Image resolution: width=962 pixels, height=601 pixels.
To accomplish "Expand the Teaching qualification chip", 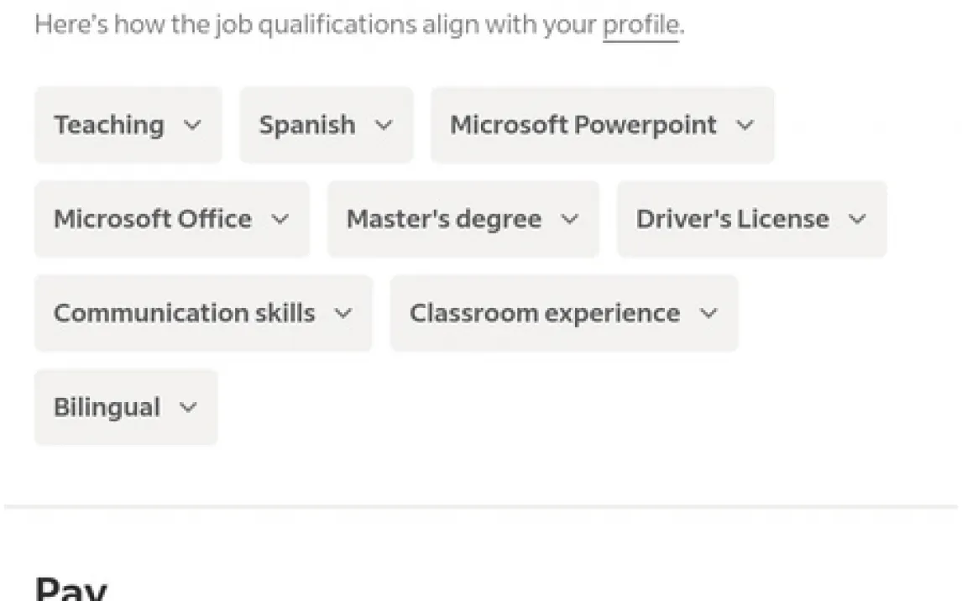I will click(109, 125).
